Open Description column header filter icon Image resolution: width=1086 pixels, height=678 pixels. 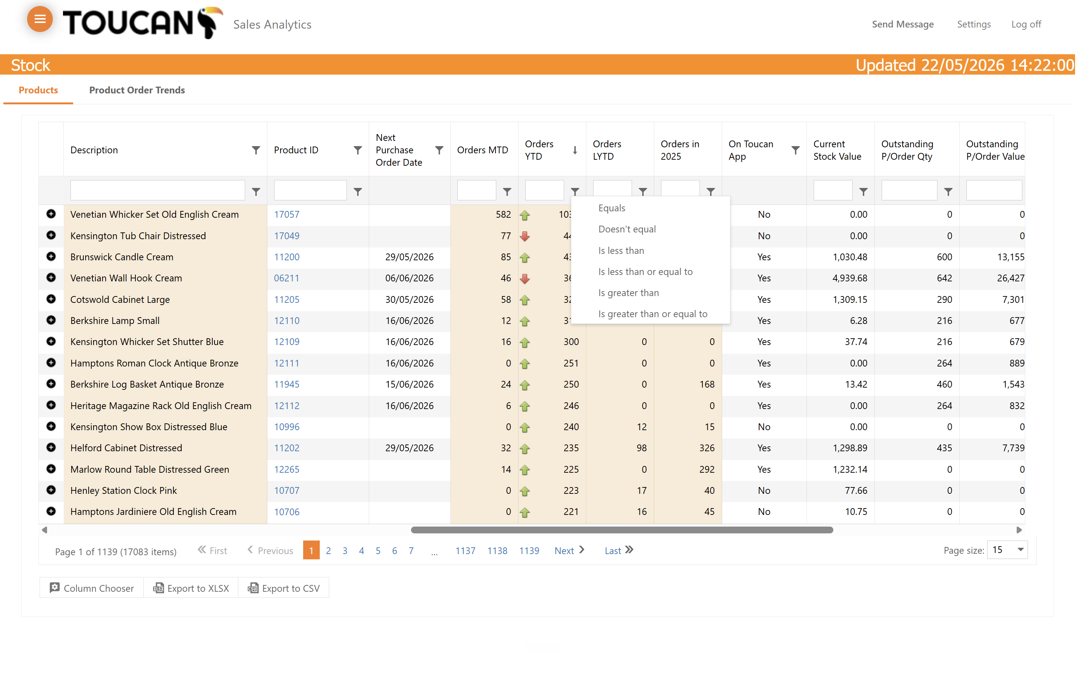[256, 150]
